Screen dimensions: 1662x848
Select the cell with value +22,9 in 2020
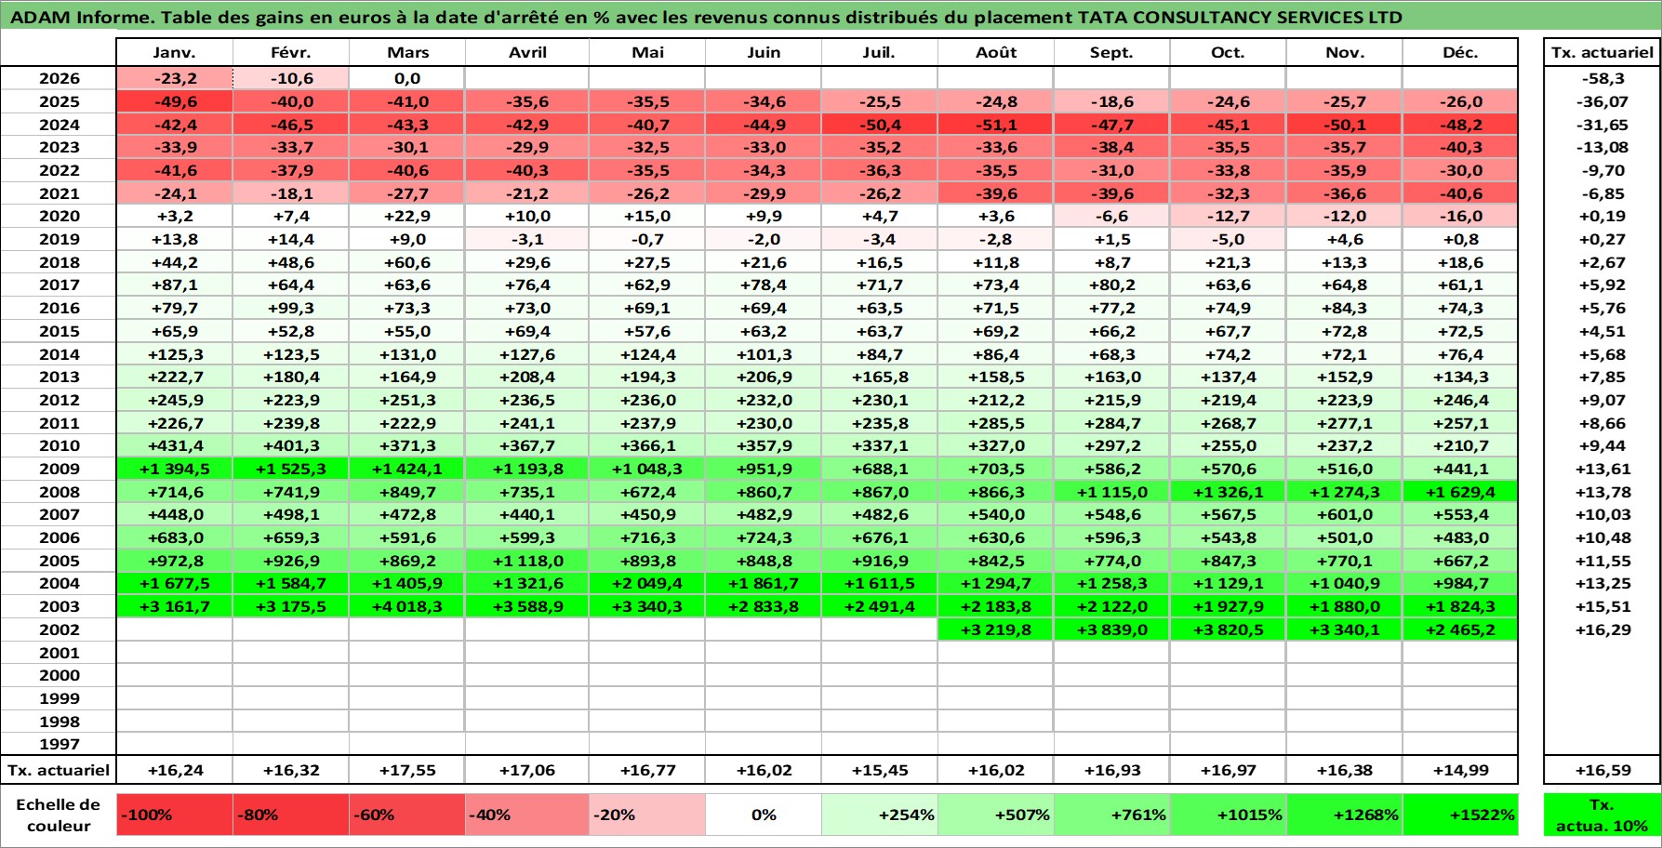407,216
